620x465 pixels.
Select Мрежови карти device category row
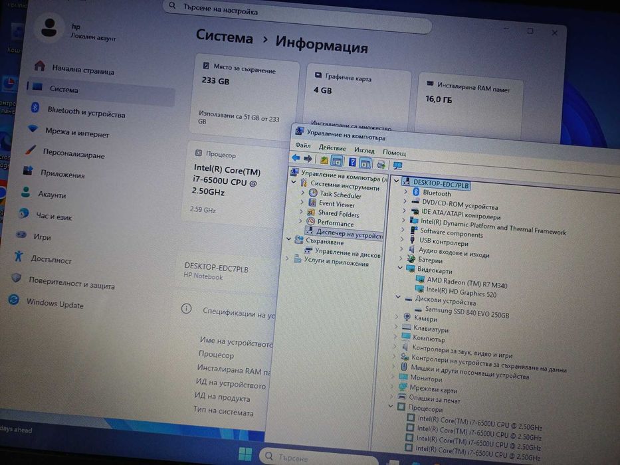[428, 389]
